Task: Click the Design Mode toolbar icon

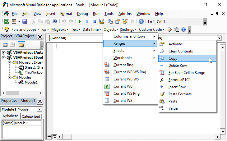Action: click(101, 21)
